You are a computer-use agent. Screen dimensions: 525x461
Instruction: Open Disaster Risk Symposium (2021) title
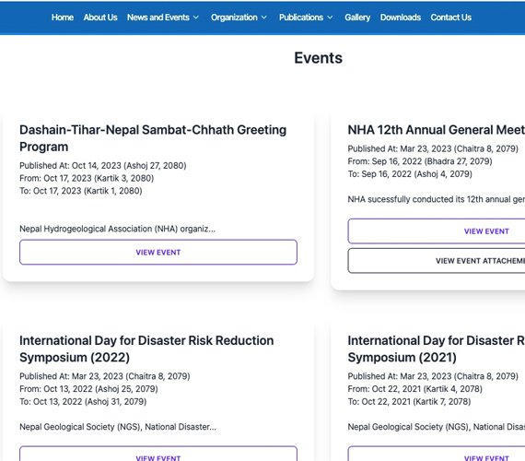click(x=437, y=349)
